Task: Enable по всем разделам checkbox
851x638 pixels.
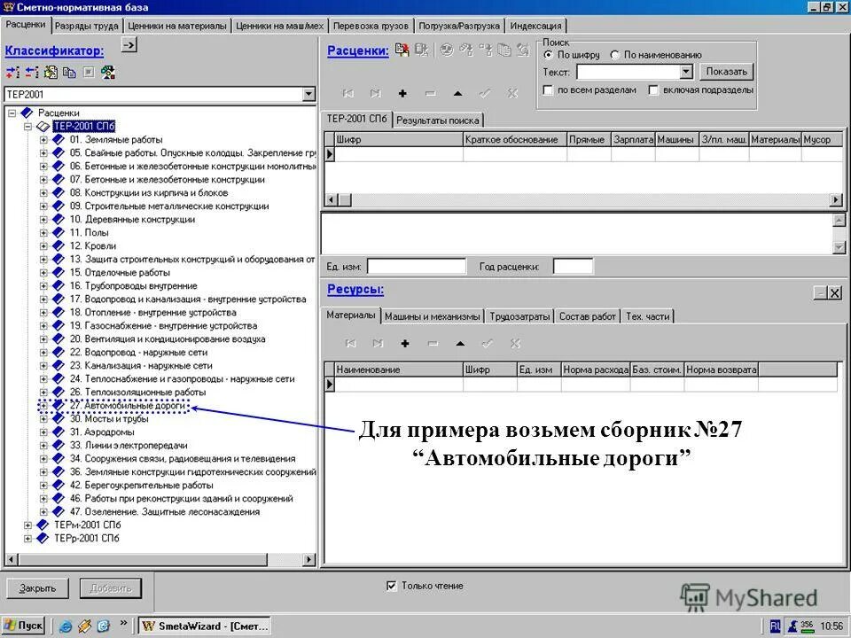Action: coord(548,90)
